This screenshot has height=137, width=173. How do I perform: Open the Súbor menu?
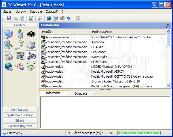[7, 12]
